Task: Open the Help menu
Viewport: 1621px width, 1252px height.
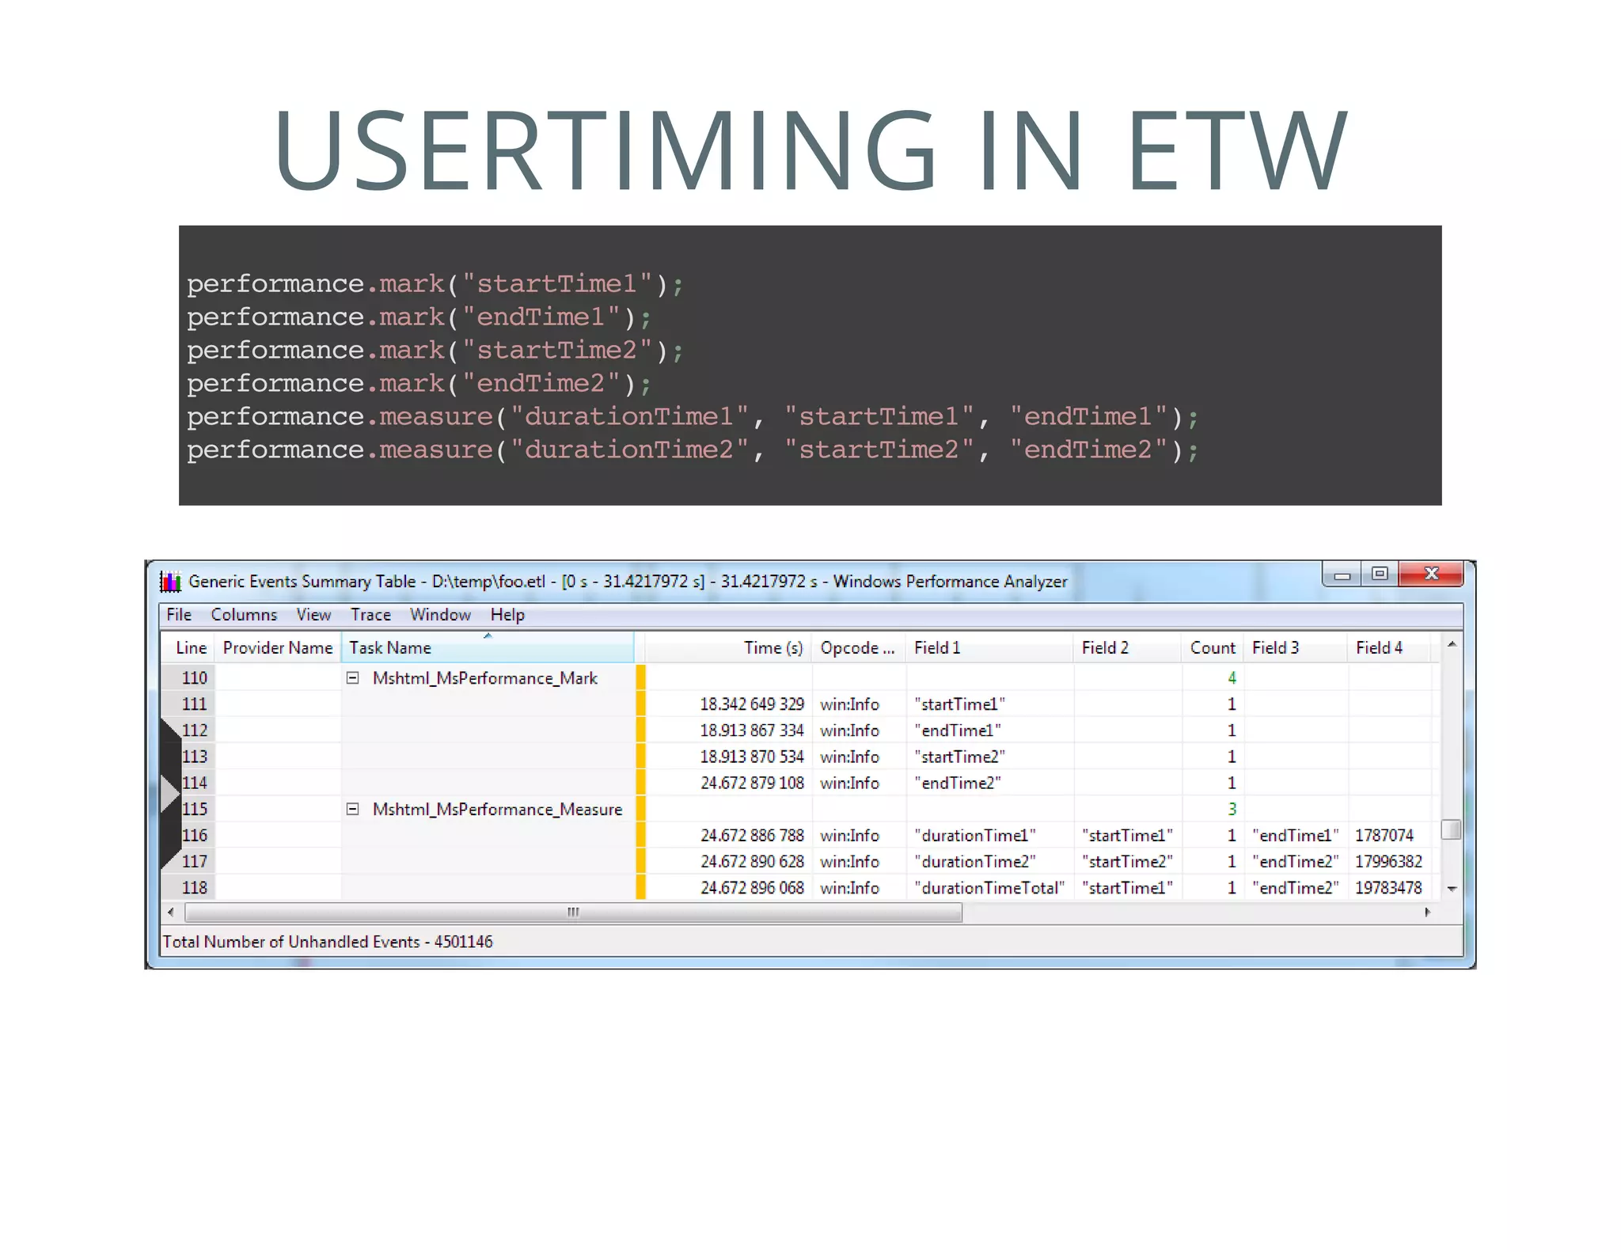Action: (507, 614)
